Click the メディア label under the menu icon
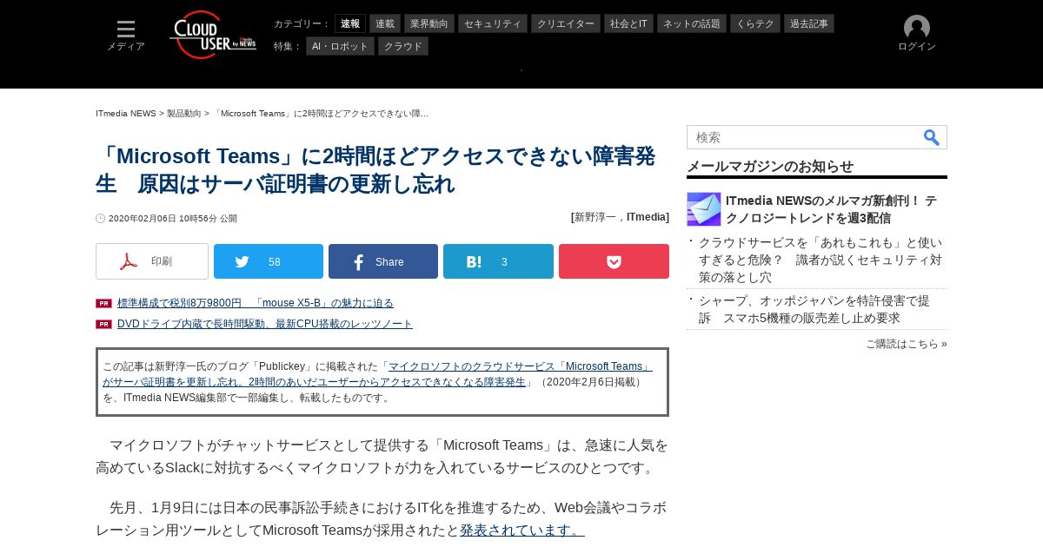 [x=126, y=47]
